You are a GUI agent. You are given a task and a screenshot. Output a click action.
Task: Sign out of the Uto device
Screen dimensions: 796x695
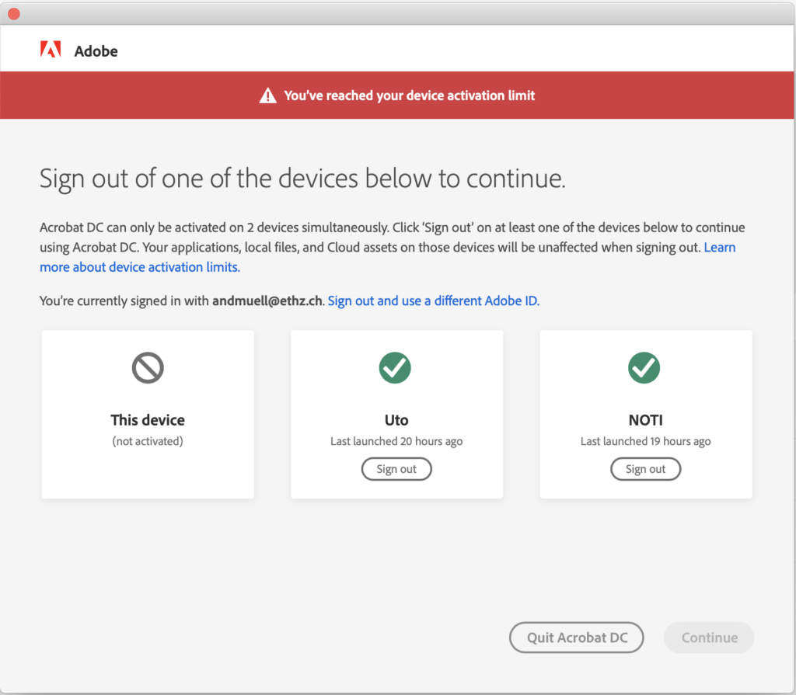pos(396,469)
